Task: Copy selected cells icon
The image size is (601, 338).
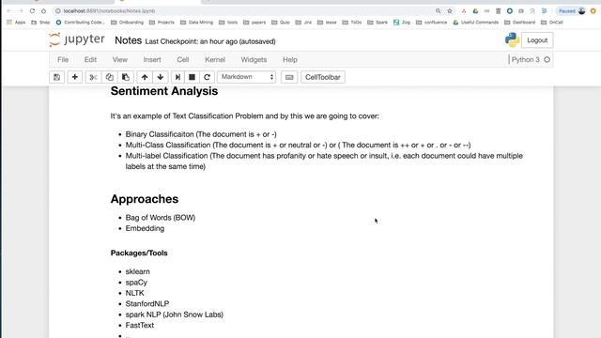Action: point(109,77)
